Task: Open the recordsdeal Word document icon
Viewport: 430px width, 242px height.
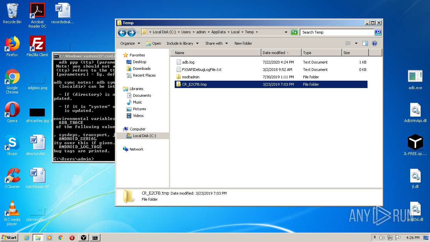Action: 62,13
